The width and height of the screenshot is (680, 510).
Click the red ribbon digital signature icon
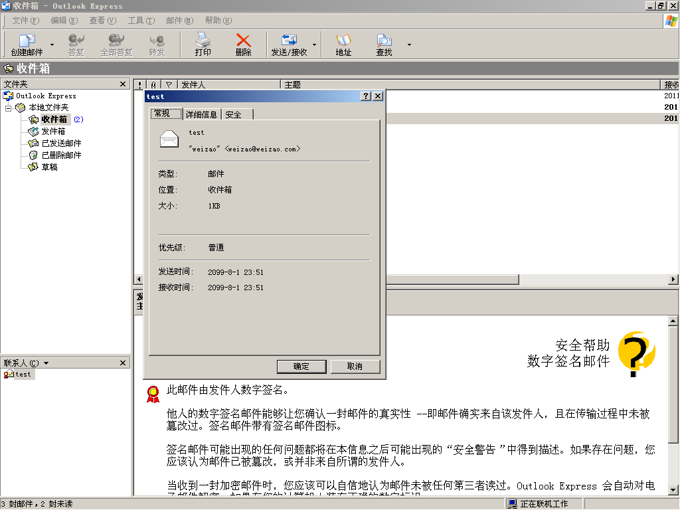click(153, 394)
